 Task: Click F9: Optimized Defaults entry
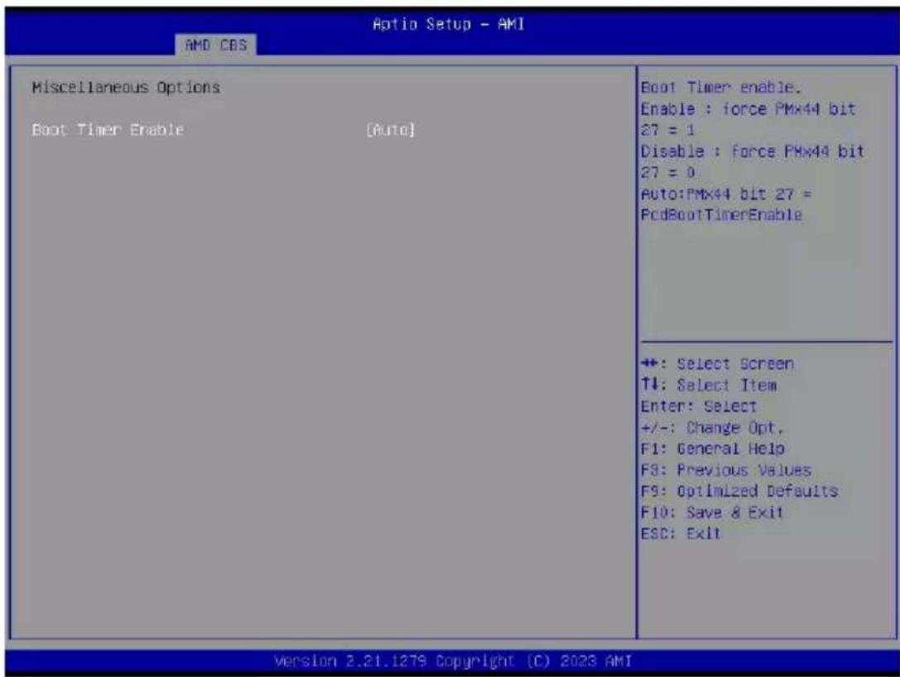point(739,491)
